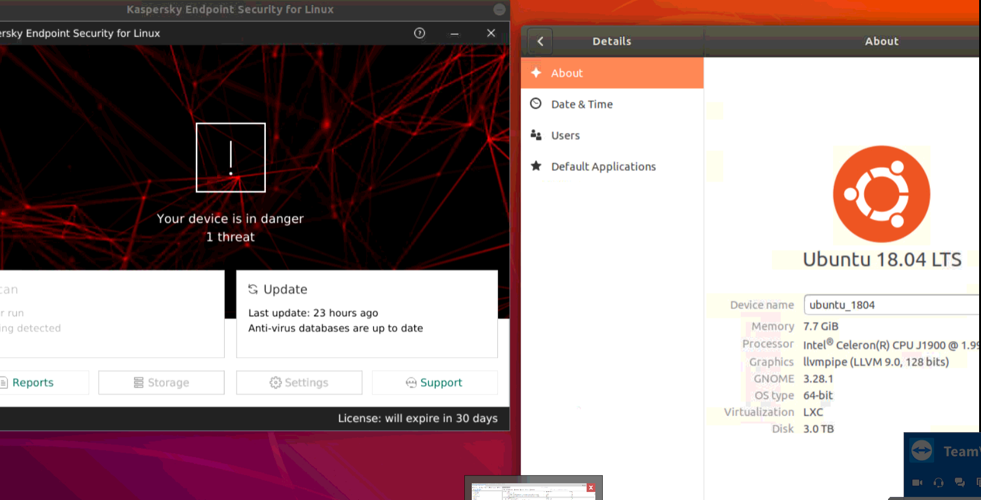981x500 pixels.
Task: Click the TeamViewer video camera icon
Action: tap(917, 483)
